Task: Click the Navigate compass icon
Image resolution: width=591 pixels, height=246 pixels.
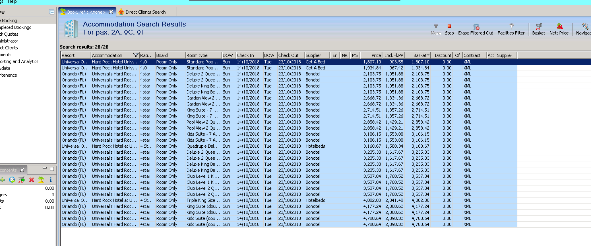Action: tap(585, 26)
